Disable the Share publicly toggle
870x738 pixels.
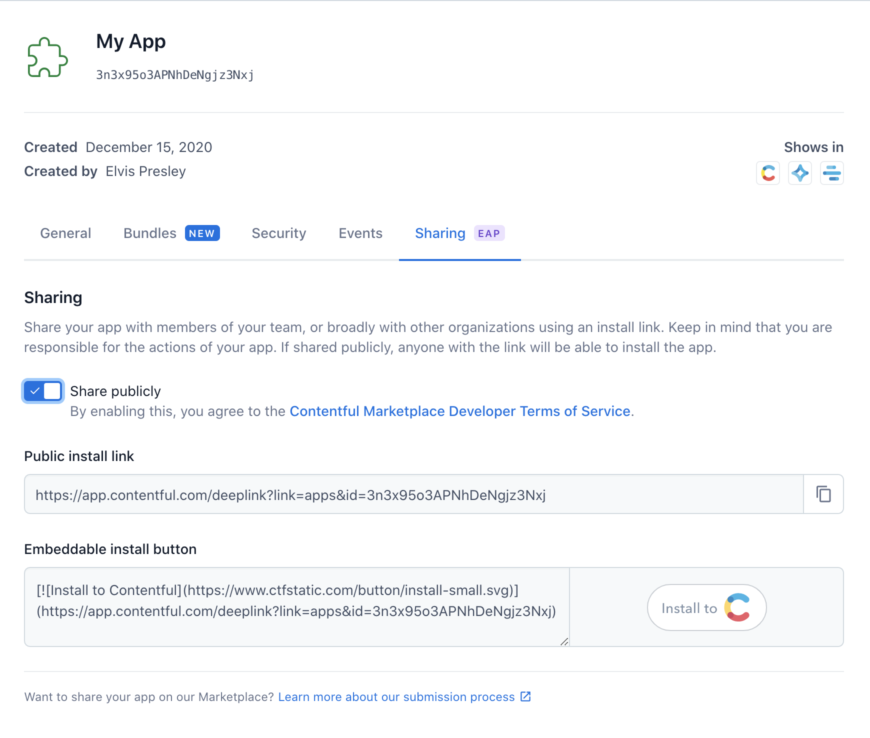coord(43,391)
